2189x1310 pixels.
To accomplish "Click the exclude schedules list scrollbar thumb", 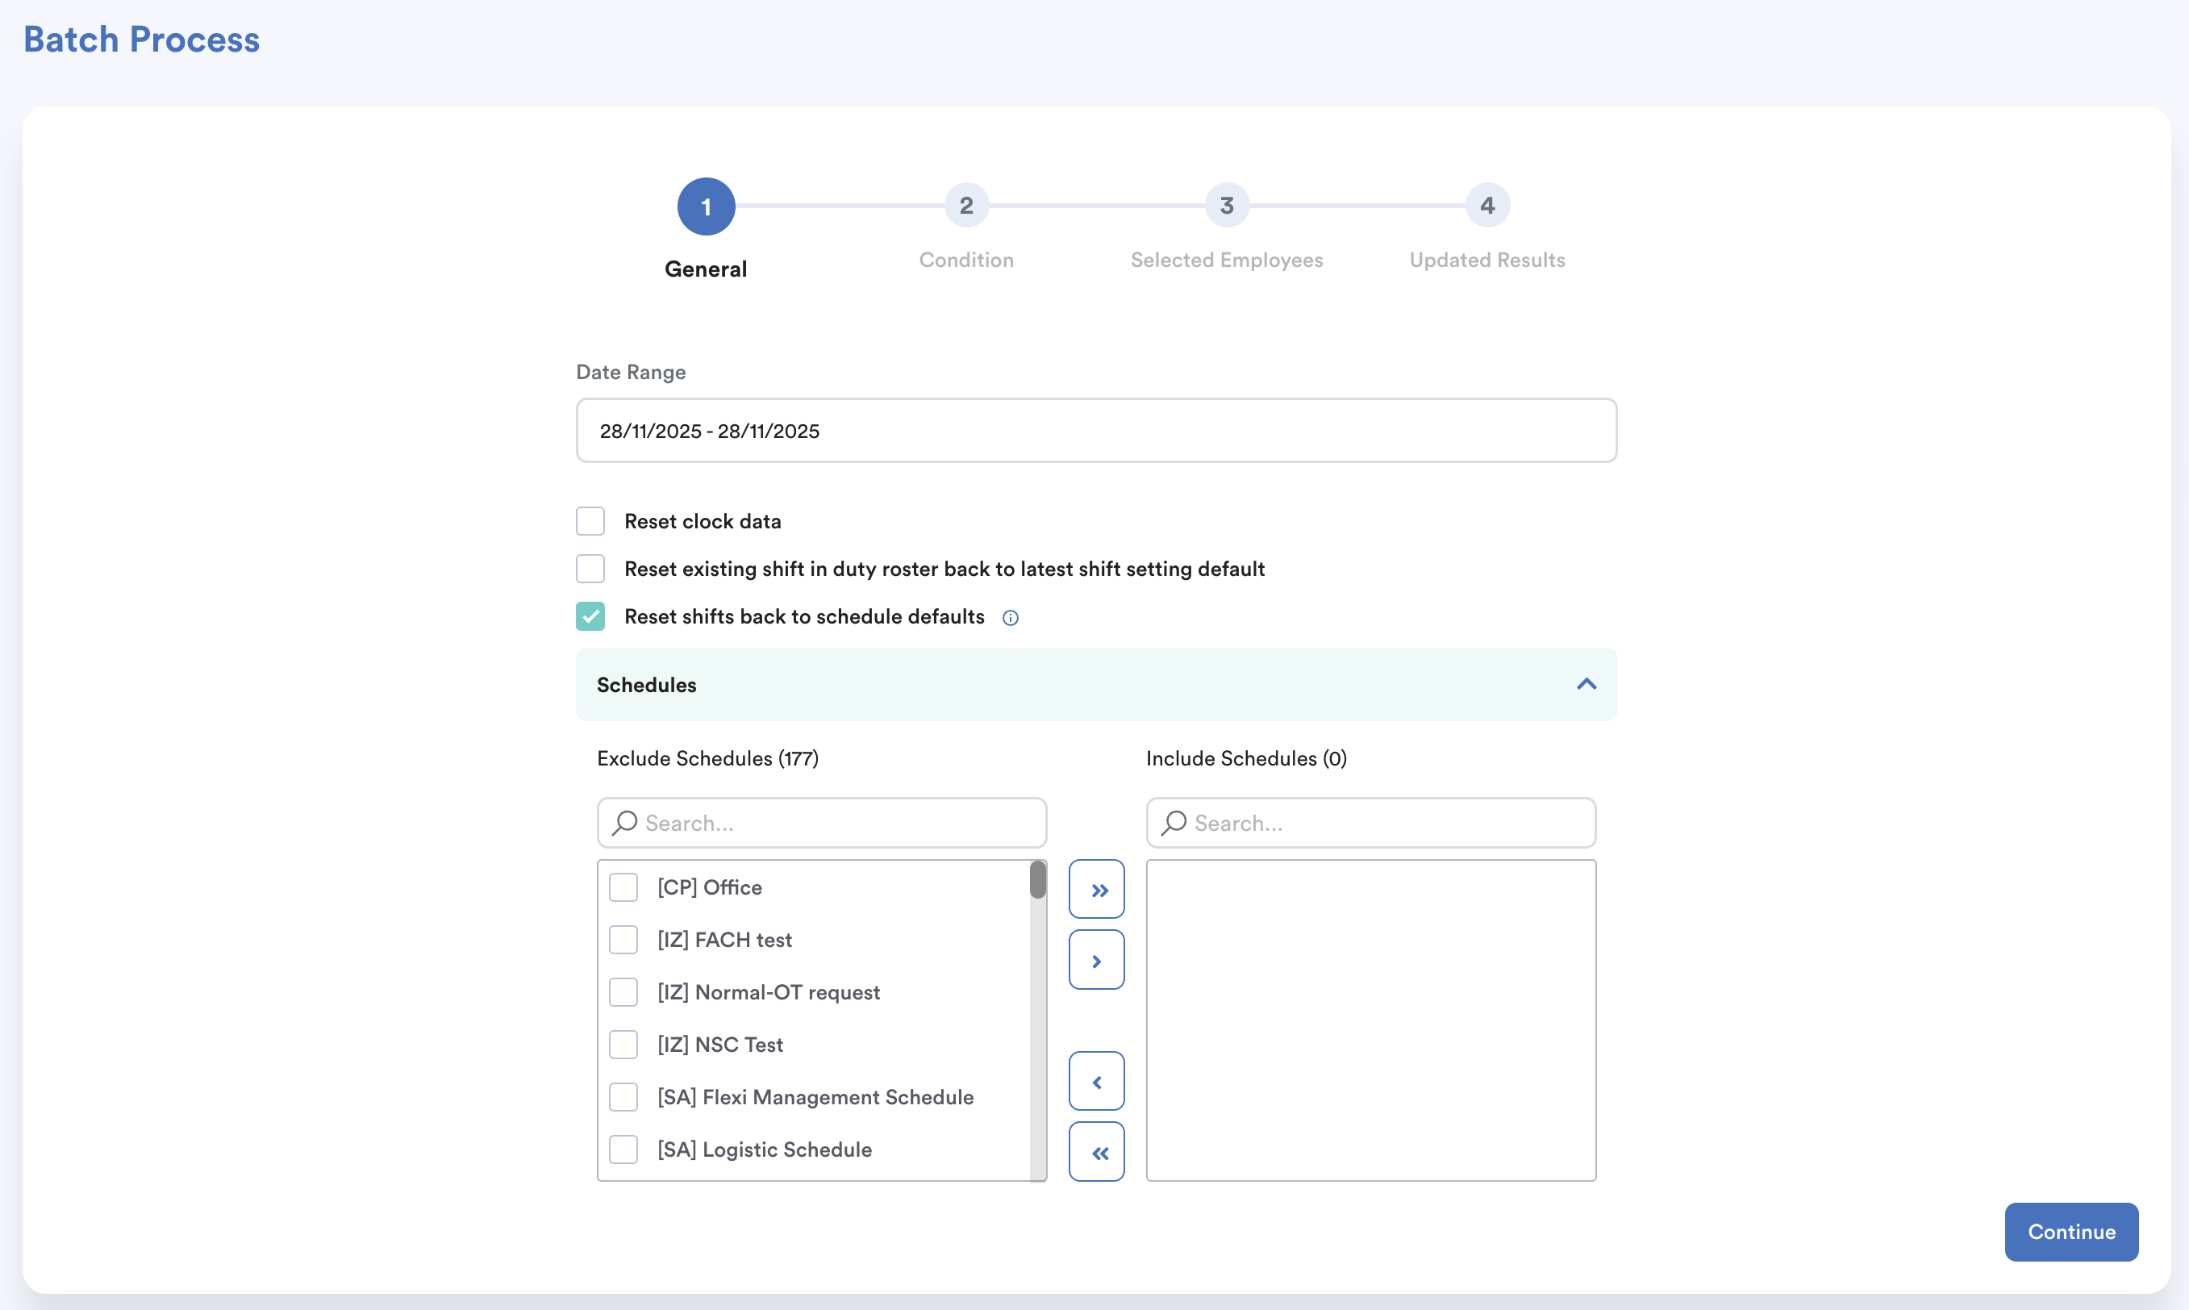I will click(1038, 880).
